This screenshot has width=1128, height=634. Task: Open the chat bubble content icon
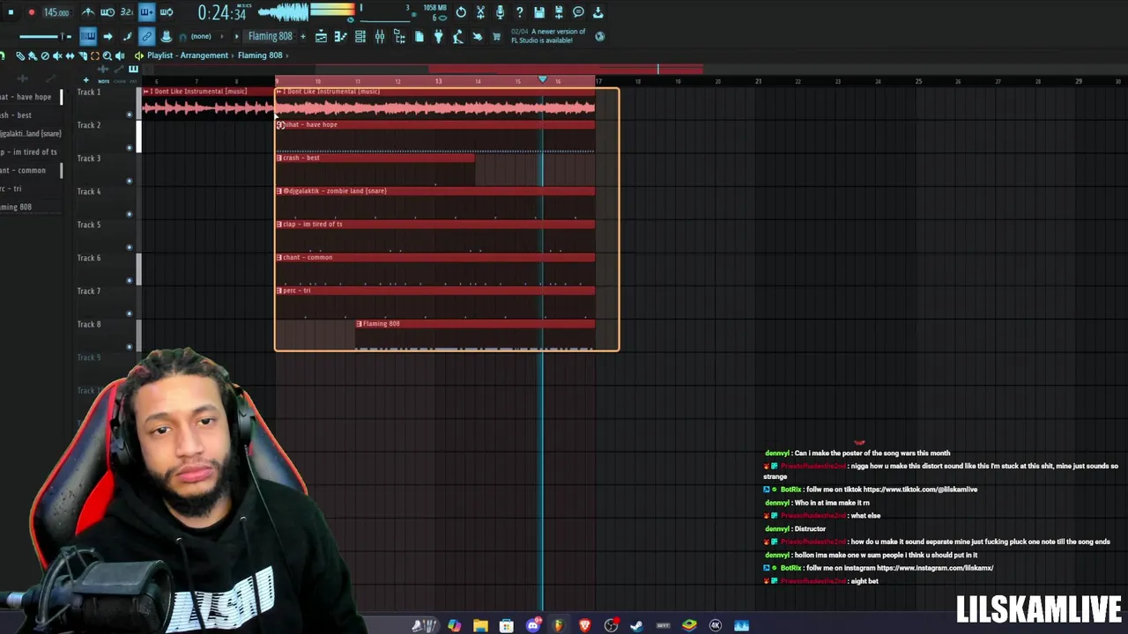point(578,12)
